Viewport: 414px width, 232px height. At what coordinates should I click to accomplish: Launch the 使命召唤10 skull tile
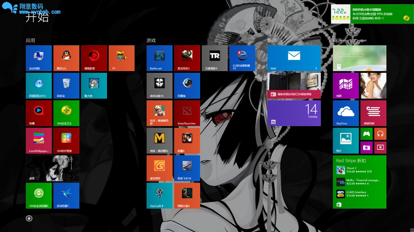tap(159, 86)
